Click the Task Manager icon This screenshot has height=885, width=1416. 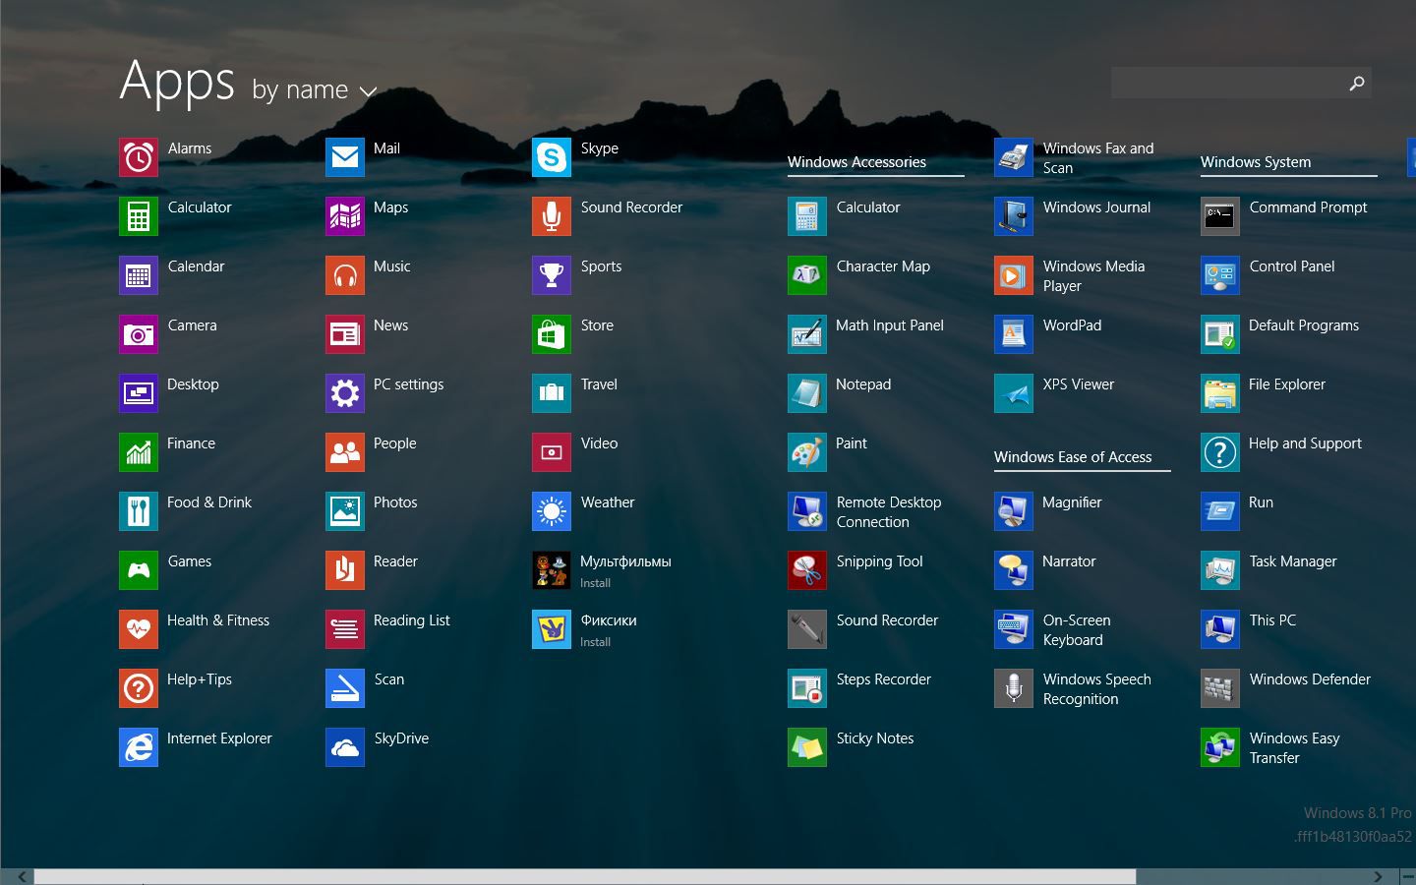coord(1220,570)
